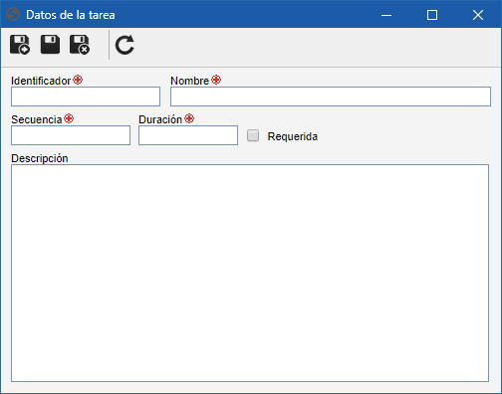Click the Requerida label text
Image resolution: width=502 pixels, height=394 pixels.
pos(293,136)
